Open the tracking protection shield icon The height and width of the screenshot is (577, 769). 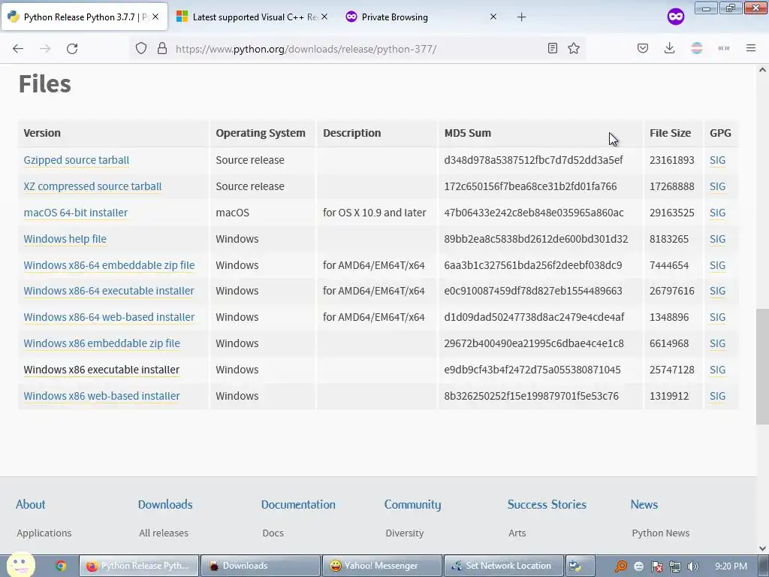tap(141, 49)
